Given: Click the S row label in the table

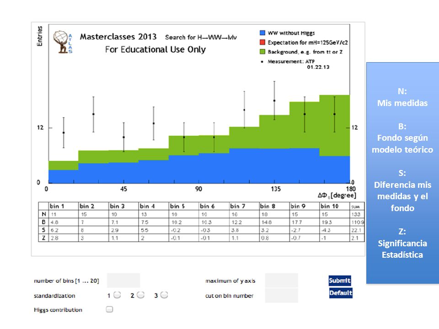Looking at the screenshot, I should (x=44, y=230).
